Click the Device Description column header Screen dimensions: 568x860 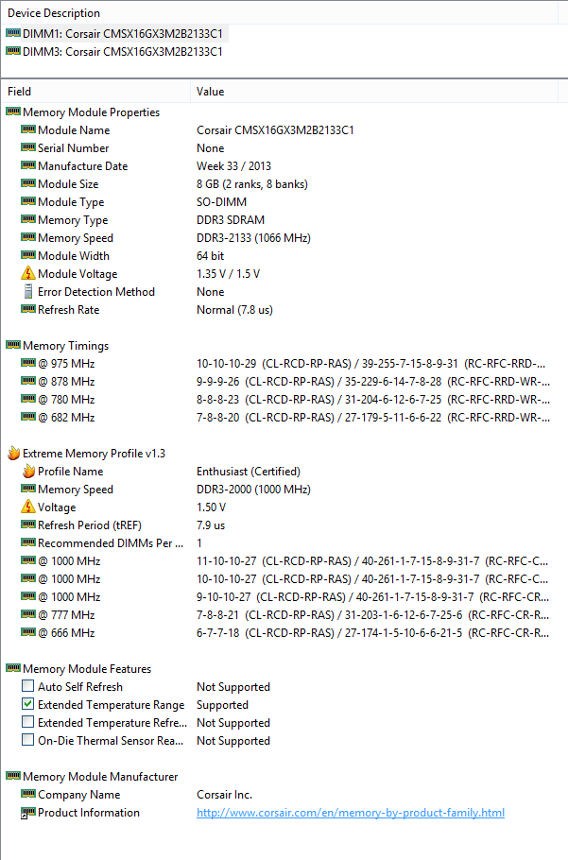(54, 13)
